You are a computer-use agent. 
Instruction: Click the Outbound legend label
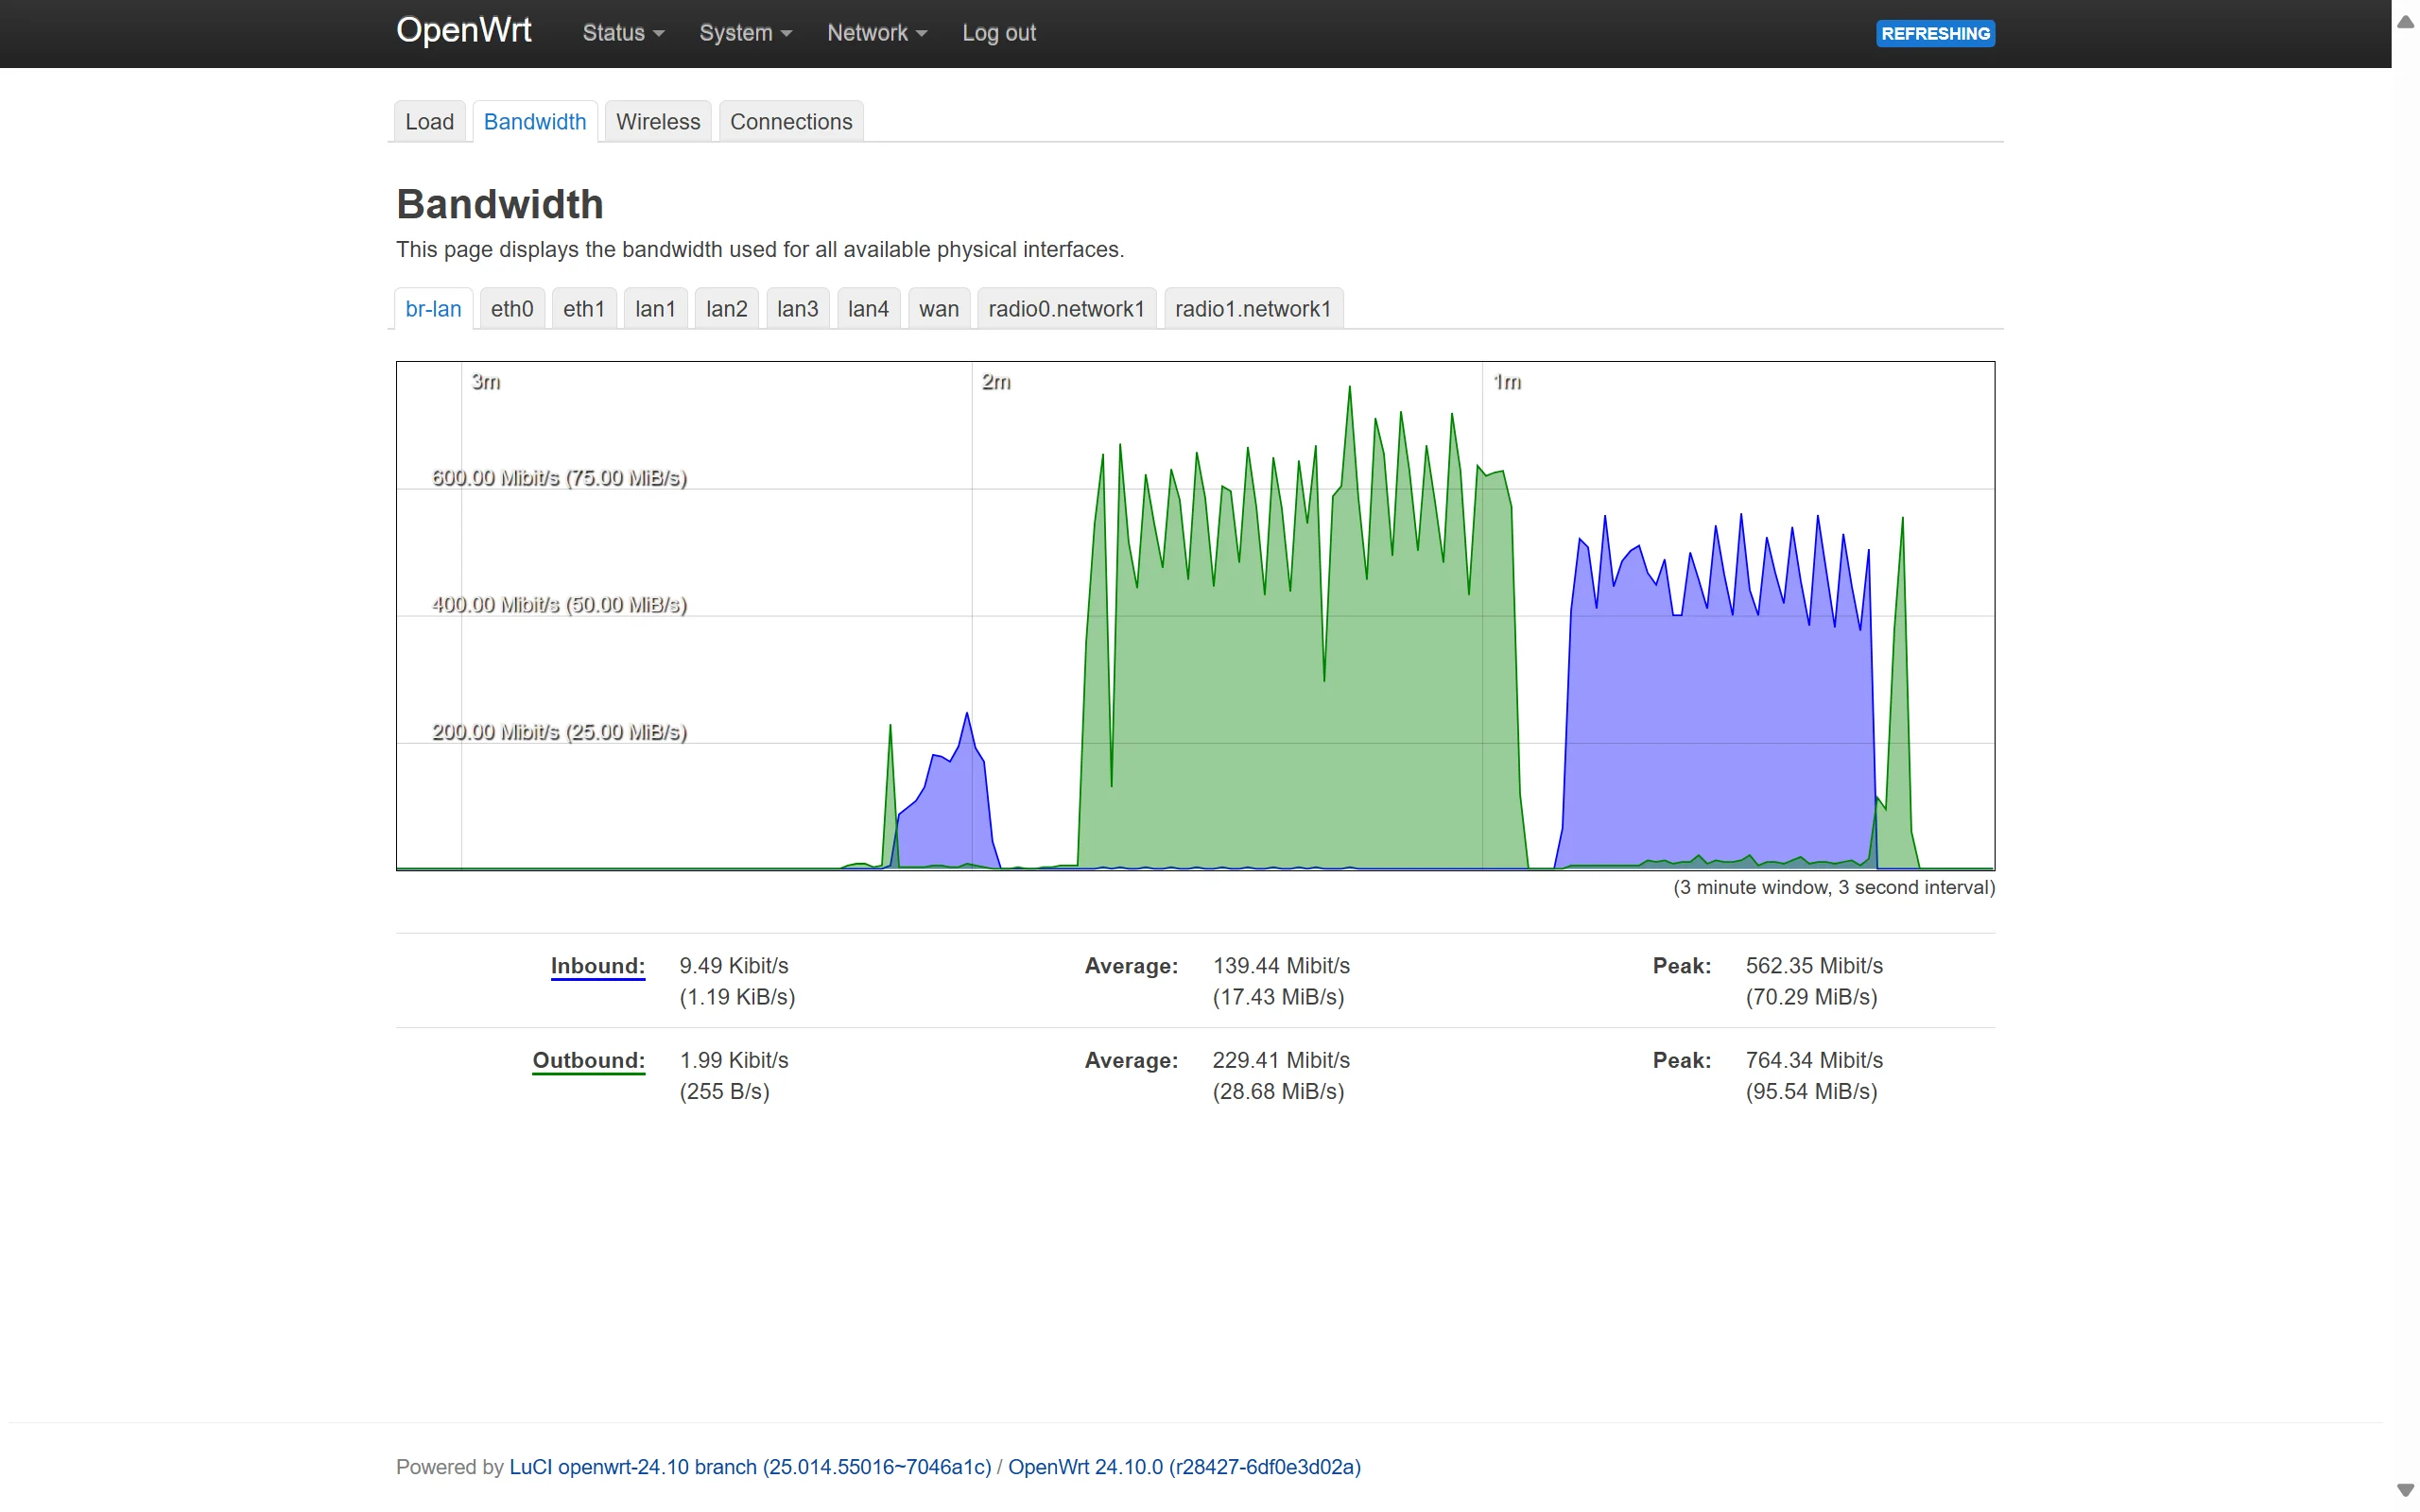click(588, 1060)
